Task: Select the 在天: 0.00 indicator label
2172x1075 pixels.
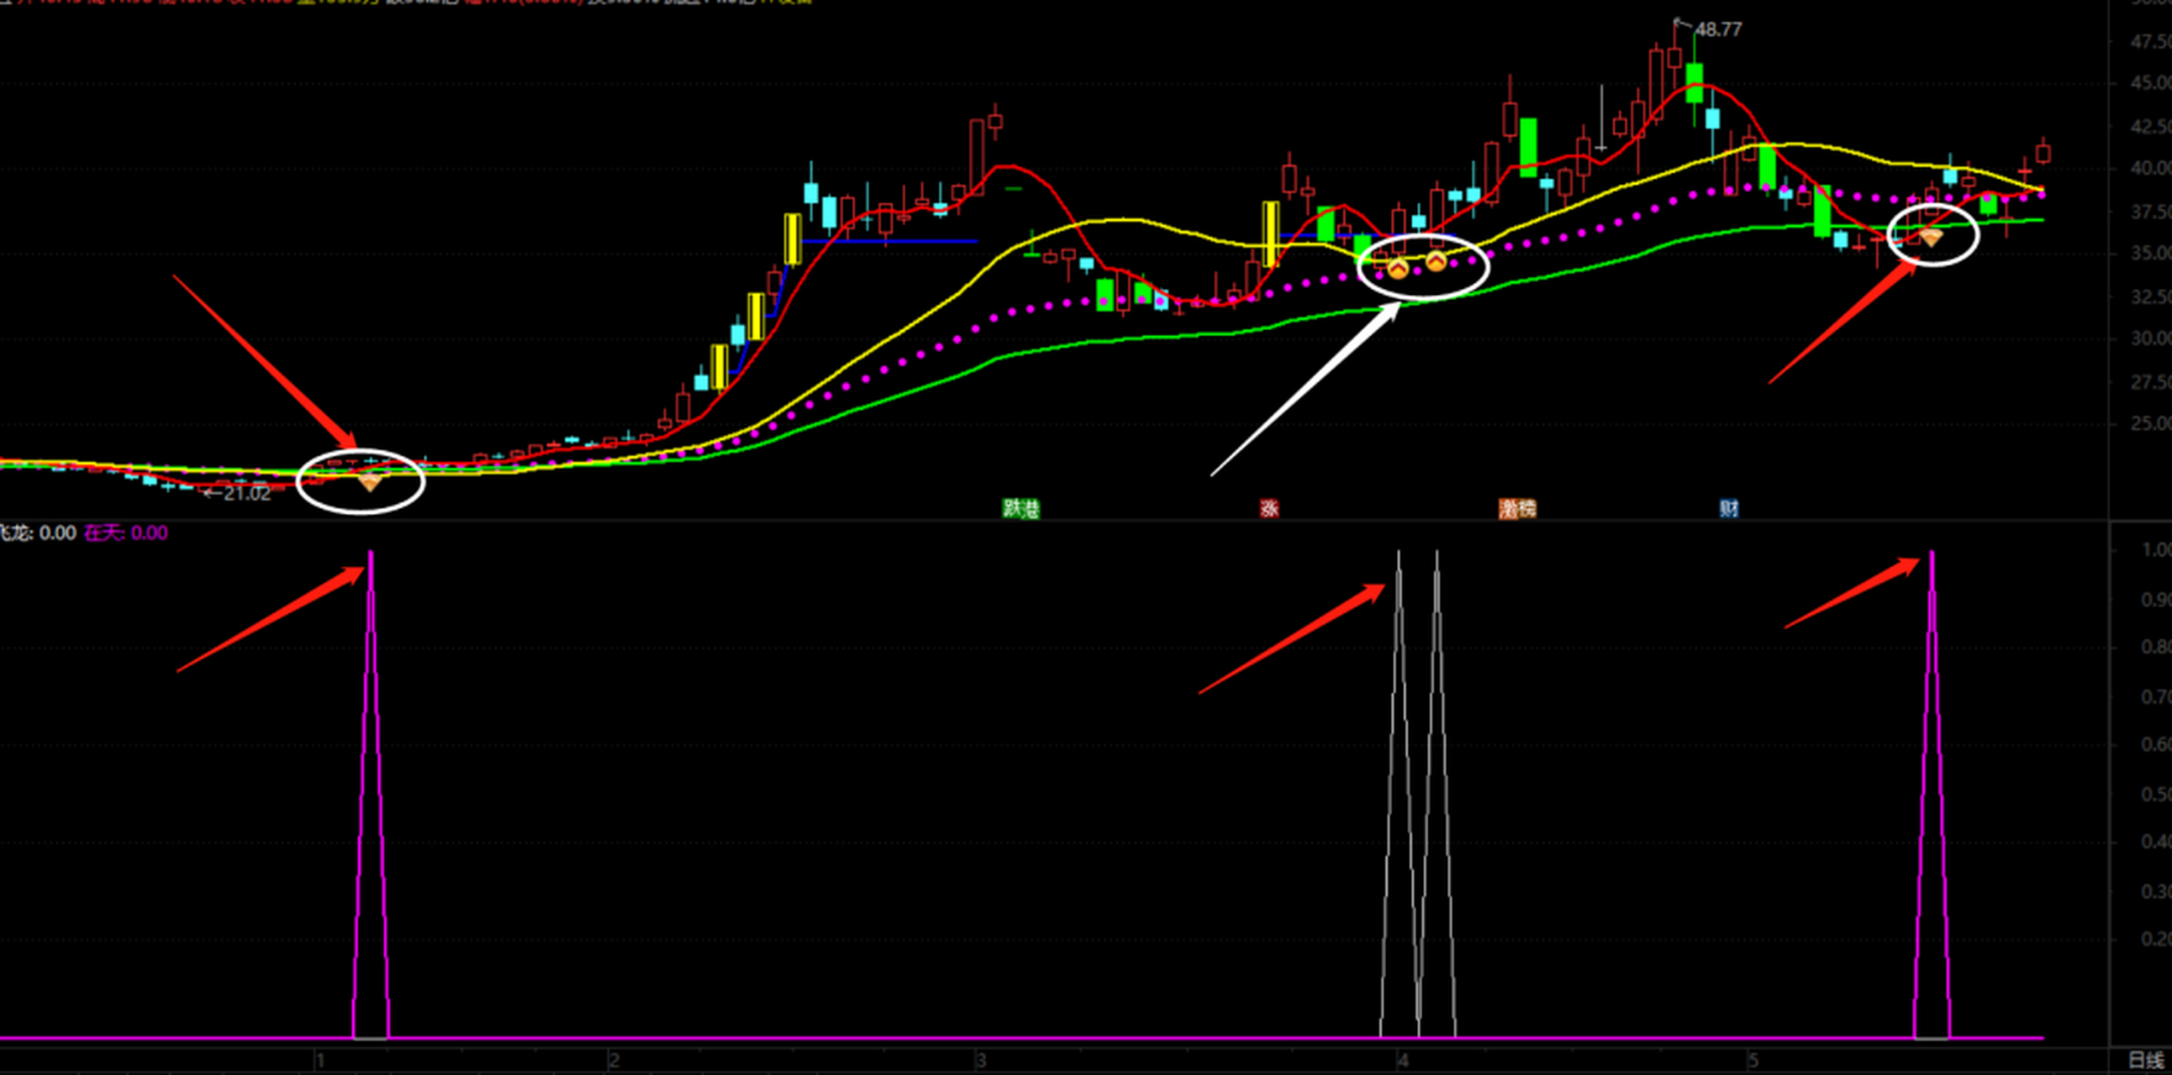Action: (x=125, y=532)
